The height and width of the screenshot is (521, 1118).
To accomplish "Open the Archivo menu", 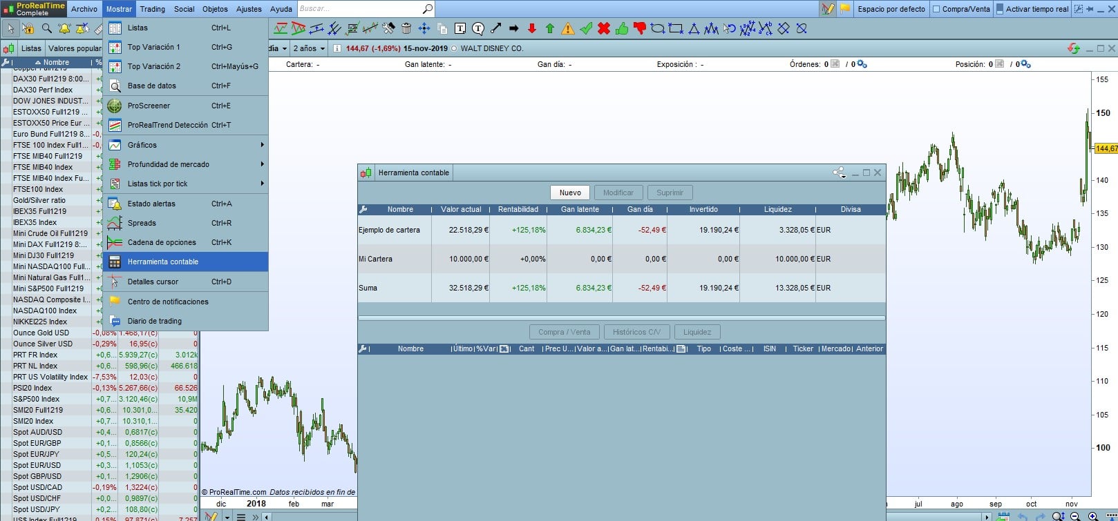I will 84,9.
